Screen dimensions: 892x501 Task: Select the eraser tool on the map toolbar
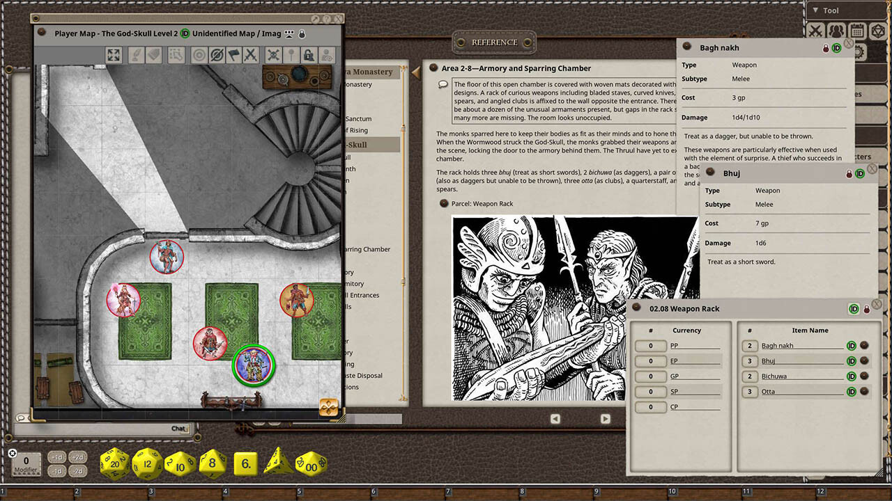(154, 55)
